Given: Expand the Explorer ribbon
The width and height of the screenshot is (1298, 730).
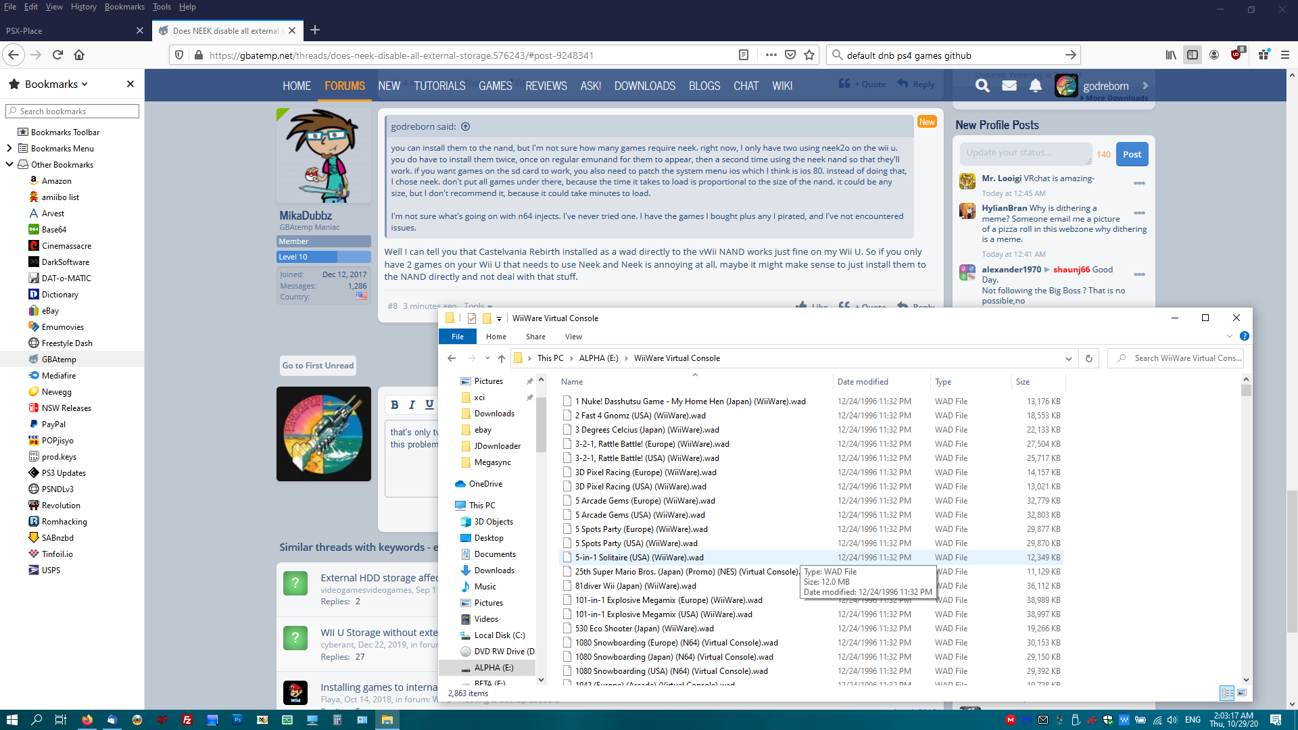Looking at the screenshot, I should tap(1230, 337).
